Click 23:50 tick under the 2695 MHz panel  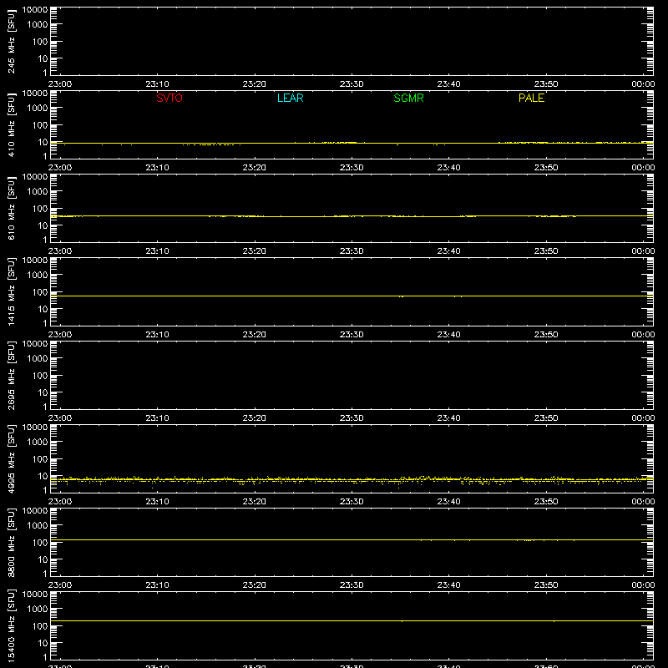coord(546,418)
